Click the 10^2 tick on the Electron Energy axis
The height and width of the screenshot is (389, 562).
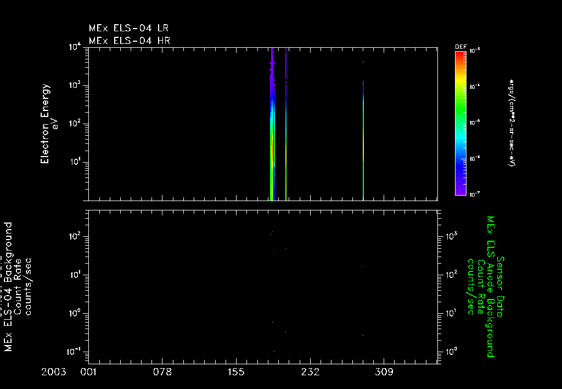tap(75, 124)
